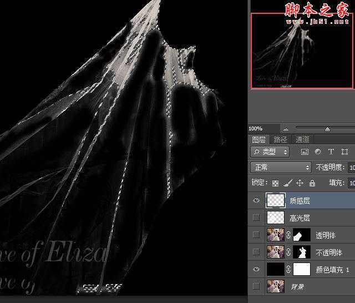Viewport: 355px width, 303px height.
Task: Enable lock all padlock icon
Action: pos(312,183)
